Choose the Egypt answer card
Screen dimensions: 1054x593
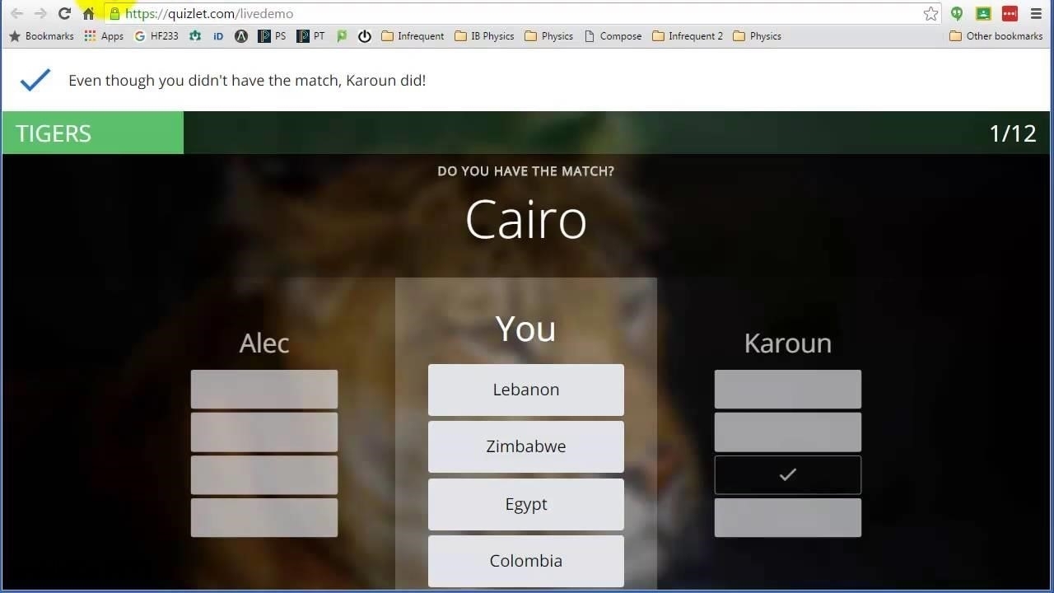(526, 504)
